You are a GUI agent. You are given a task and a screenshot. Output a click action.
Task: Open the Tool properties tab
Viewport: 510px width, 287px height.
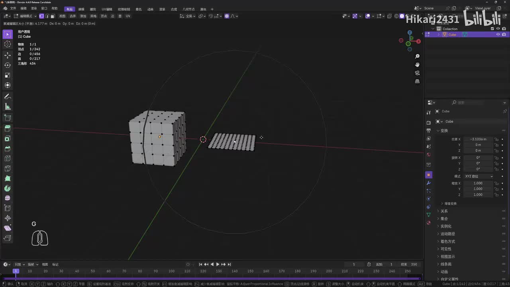coord(429,112)
